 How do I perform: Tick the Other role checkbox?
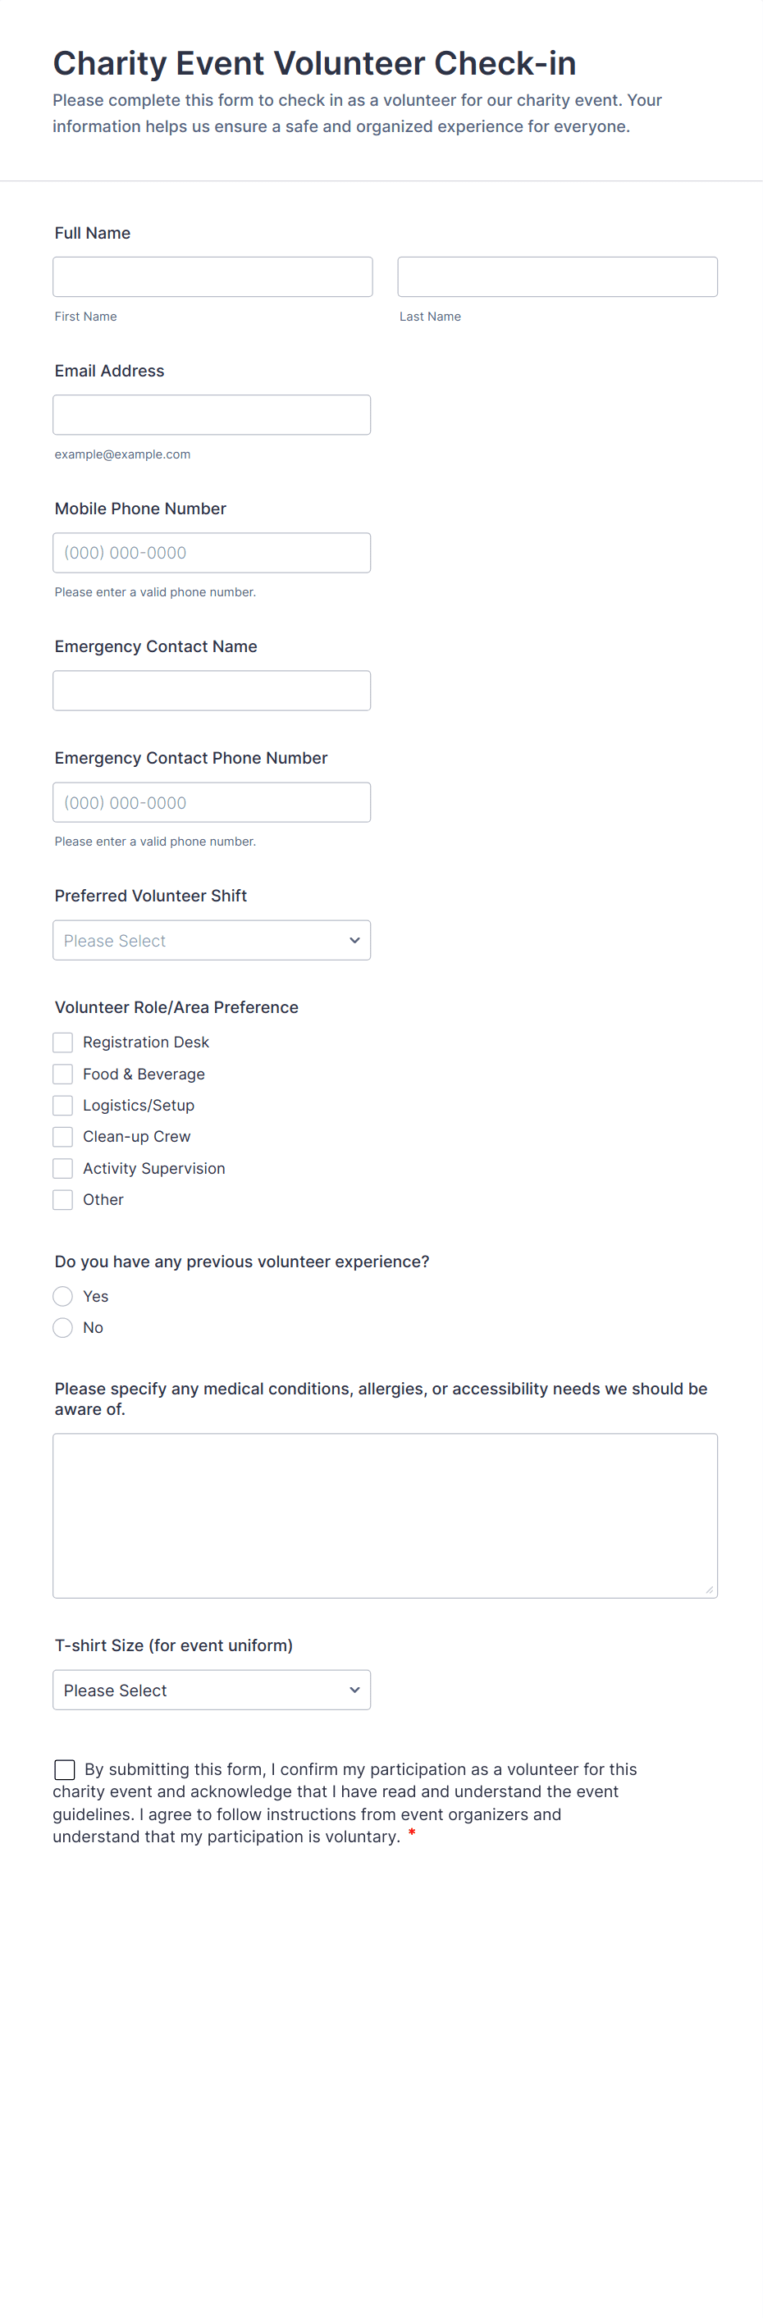63,1199
